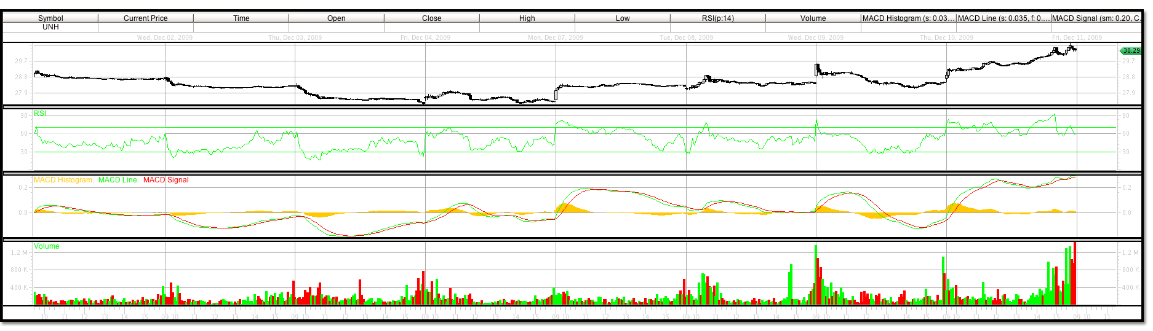Click the Time column header
The height and width of the screenshot is (331, 1153).
tap(241, 18)
